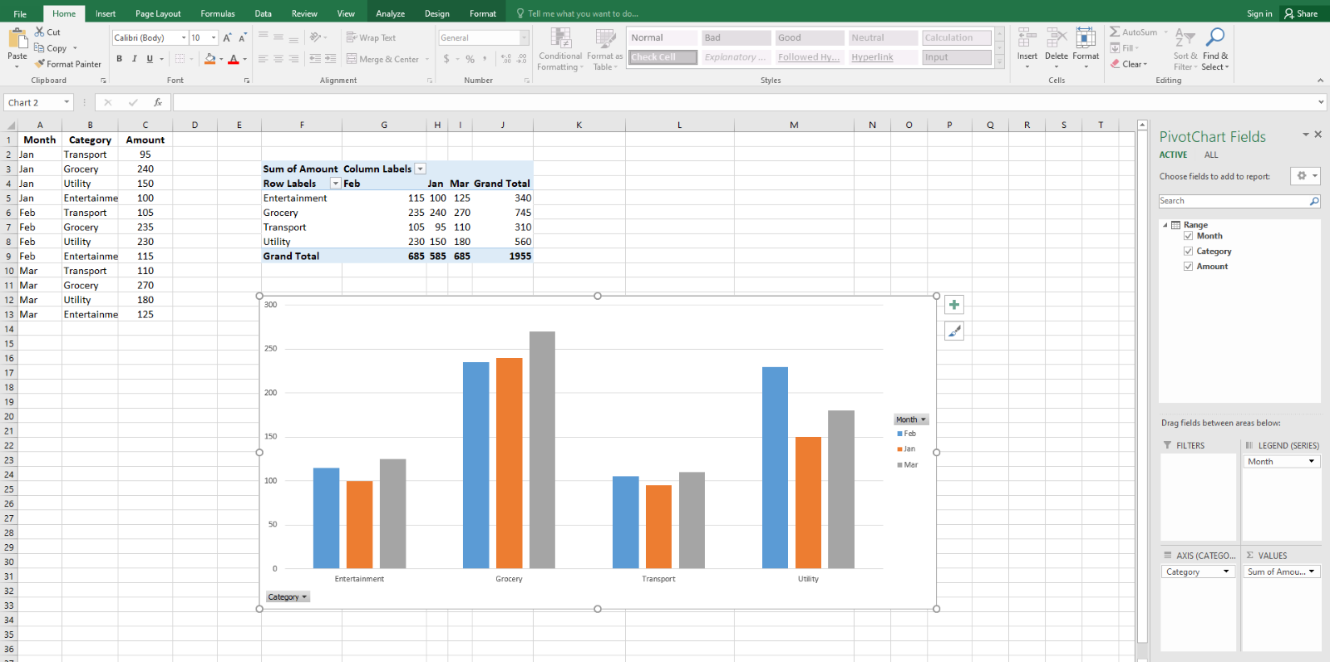Open the font name dropdown
1330x662 pixels.
coord(184,37)
